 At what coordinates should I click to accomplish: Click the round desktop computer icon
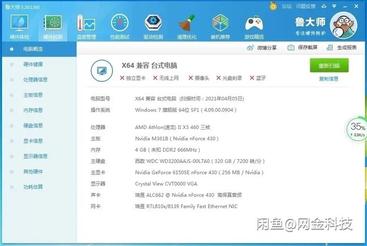click(102, 71)
